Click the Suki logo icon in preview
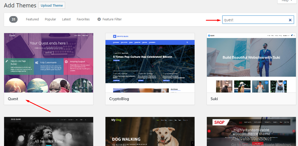The image size is (298, 146). click(x=209, y=35)
